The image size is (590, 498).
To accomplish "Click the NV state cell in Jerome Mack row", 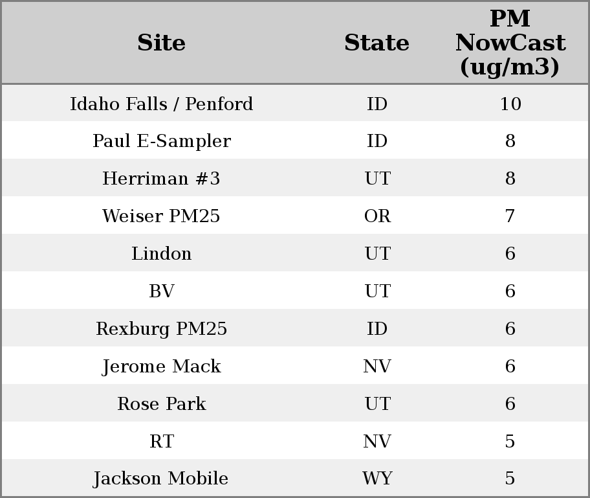I will [x=377, y=367].
